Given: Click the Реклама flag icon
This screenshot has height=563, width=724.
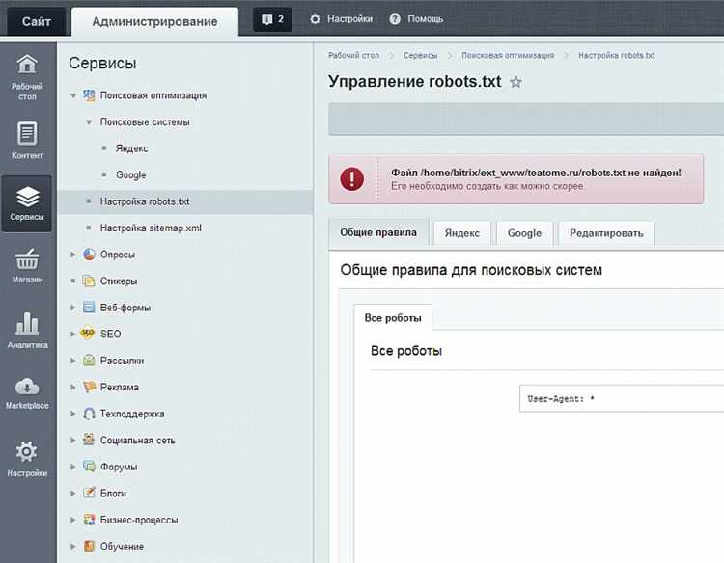Looking at the screenshot, I should [x=89, y=387].
